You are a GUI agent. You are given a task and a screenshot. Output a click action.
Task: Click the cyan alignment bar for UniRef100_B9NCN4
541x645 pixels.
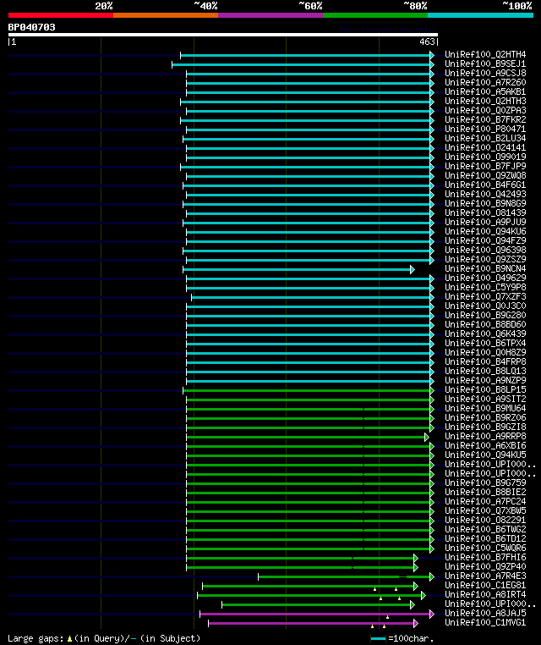[x=297, y=269]
